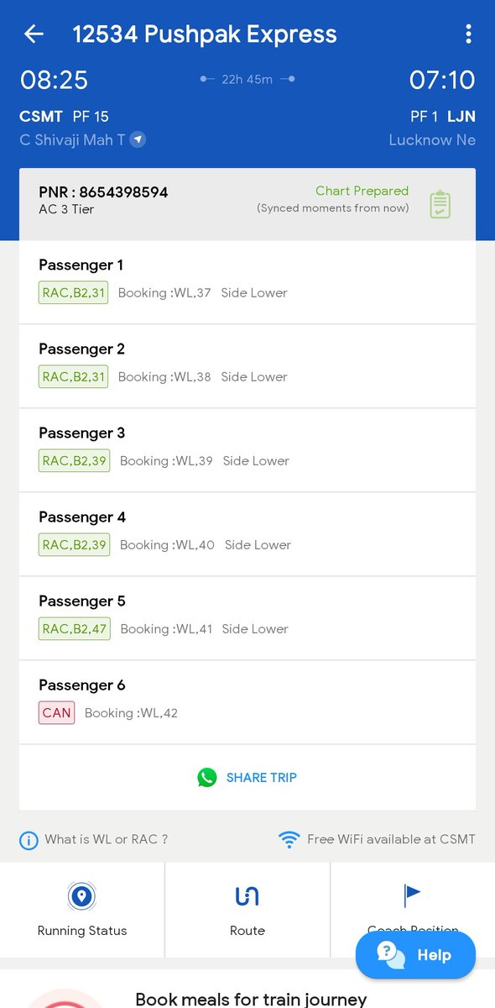This screenshot has height=1008, width=495.
Task: Select Passenger 5 RAC,B2,47 status badge
Action: click(74, 628)
